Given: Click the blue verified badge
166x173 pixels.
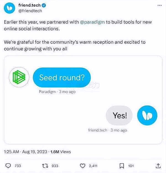Looking at the screenshot, I should click(x=43, y=6).
